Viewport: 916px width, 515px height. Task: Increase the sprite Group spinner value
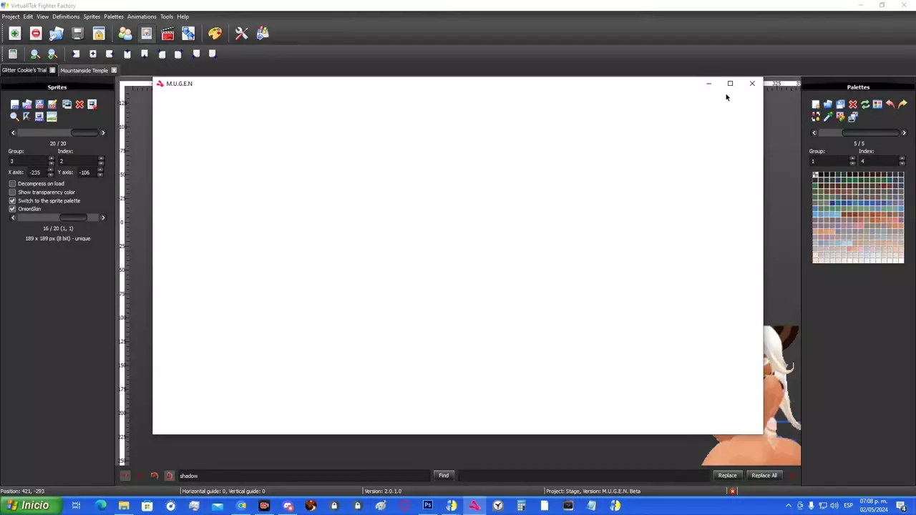tap(51, 159)
